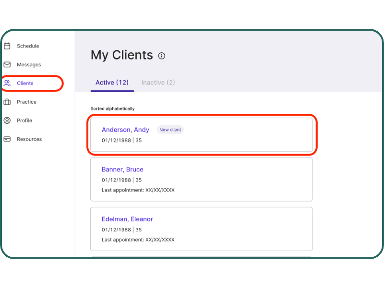This screenshot has height=288, width=384.
Task: Select Clients in the sidebar
Action: click(25, 83)
